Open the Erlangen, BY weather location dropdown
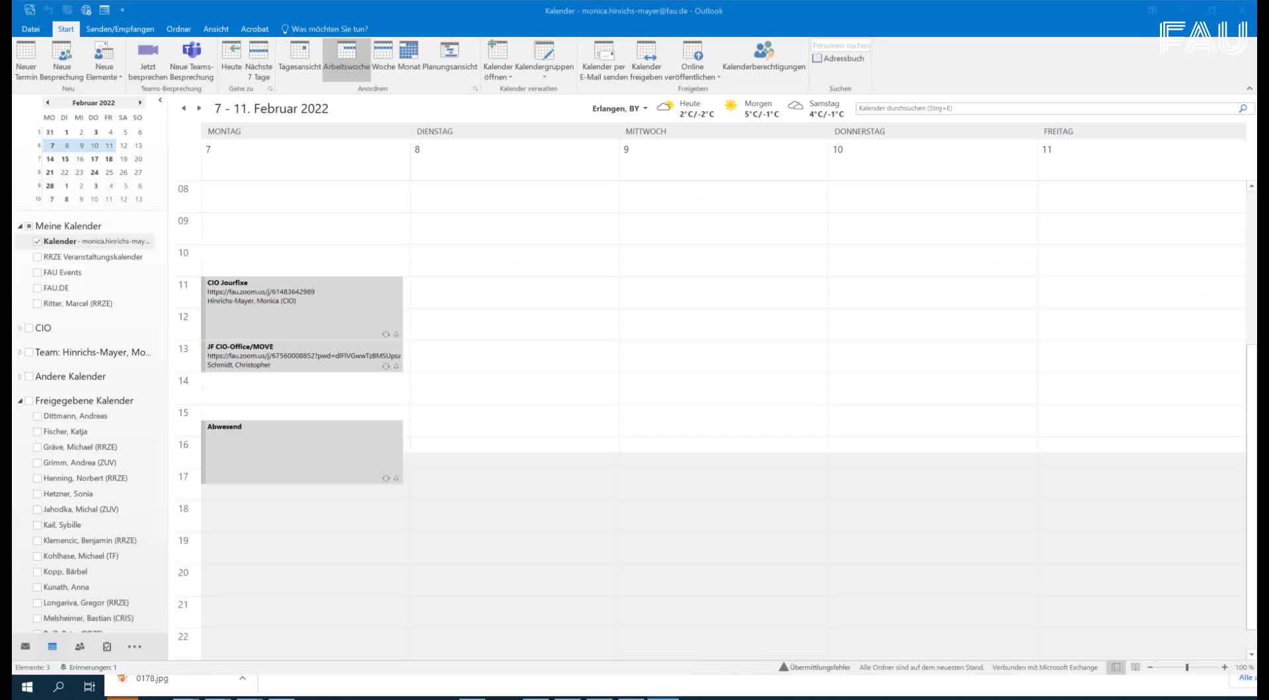This screenshot has width=1269, height=700. coord(645,108)
